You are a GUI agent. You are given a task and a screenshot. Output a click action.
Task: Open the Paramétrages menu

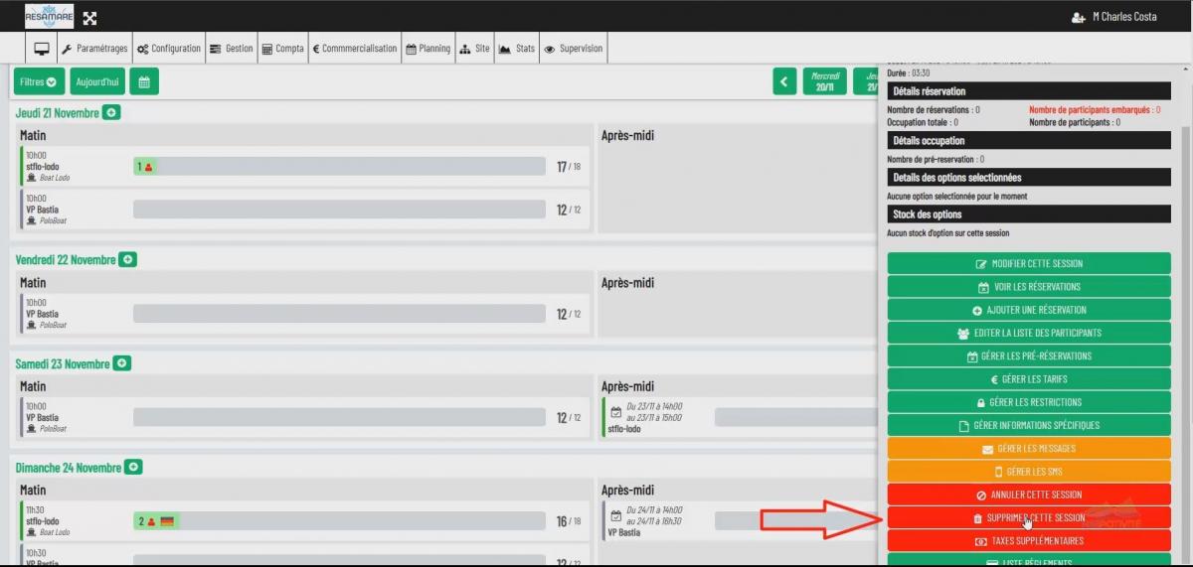(94, 49)
